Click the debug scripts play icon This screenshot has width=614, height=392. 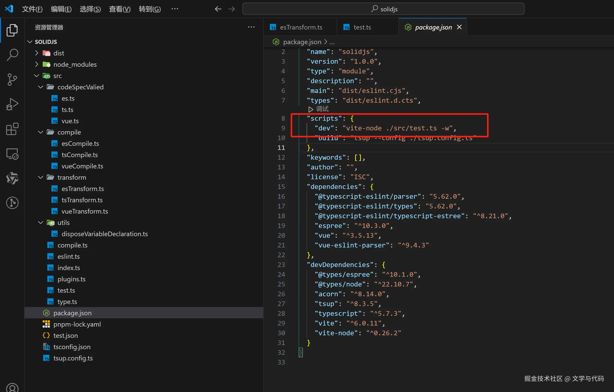pos(310,109)
